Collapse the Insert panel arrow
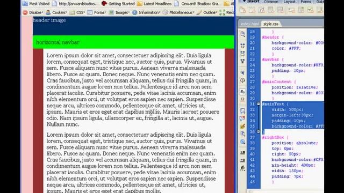The image size is (344, 193). [244, 1]
